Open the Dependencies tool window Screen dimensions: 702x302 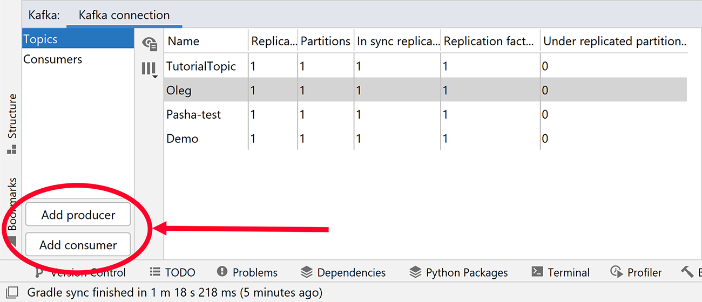tap(343, 272)
